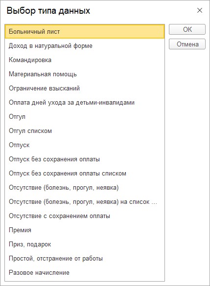Image resolution: width=210 pixels, height=286 pixels.
Task: Select the Командировка list entry
Action: [x=85, y=60]
